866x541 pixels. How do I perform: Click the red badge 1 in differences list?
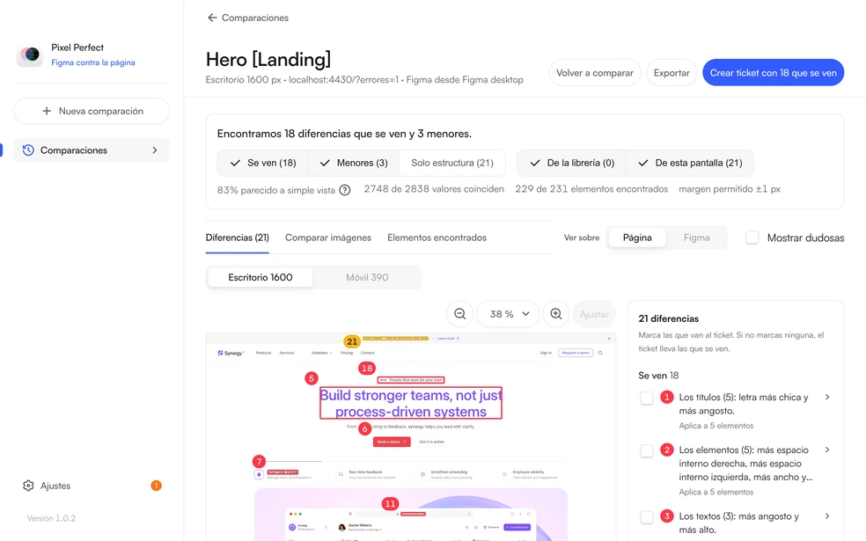[667, 397]
